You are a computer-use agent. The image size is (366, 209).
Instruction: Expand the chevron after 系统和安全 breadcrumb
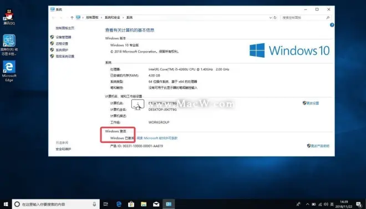pyautogui.click(x=123, y=18)
